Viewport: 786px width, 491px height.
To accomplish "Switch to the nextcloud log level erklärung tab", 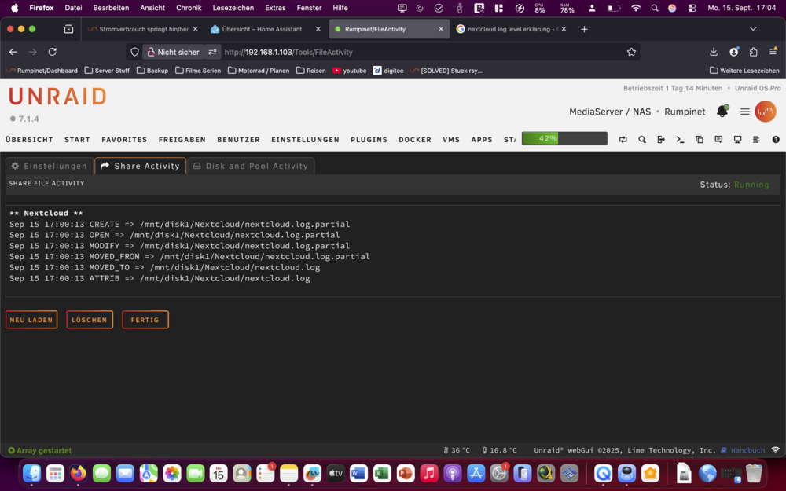I will point(512,29).
